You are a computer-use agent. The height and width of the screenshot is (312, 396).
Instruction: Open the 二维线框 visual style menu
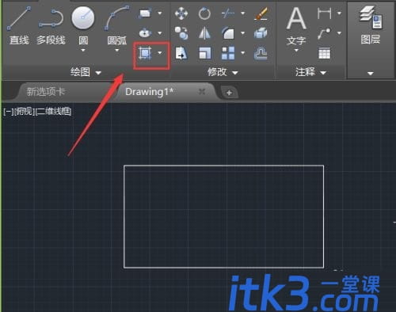[53, 112]
